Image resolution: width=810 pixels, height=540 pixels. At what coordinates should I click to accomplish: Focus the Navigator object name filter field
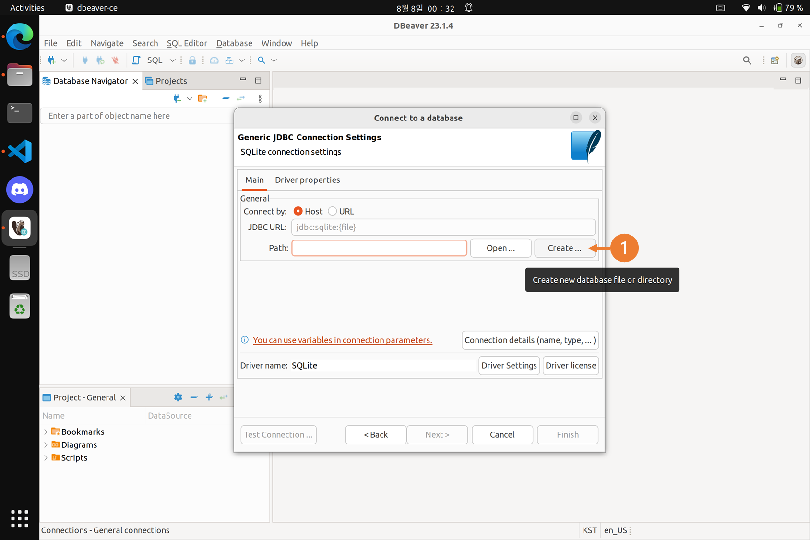(x=137, y=116)
